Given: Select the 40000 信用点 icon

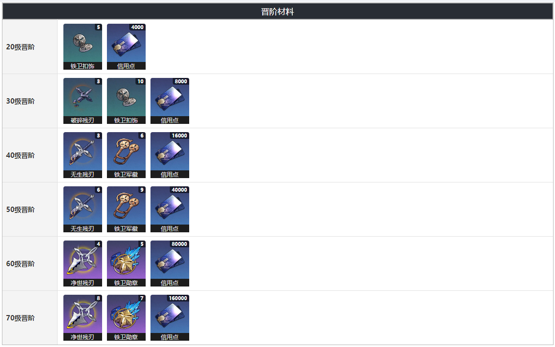Looking at the screenshot, I should coord(169,209).
